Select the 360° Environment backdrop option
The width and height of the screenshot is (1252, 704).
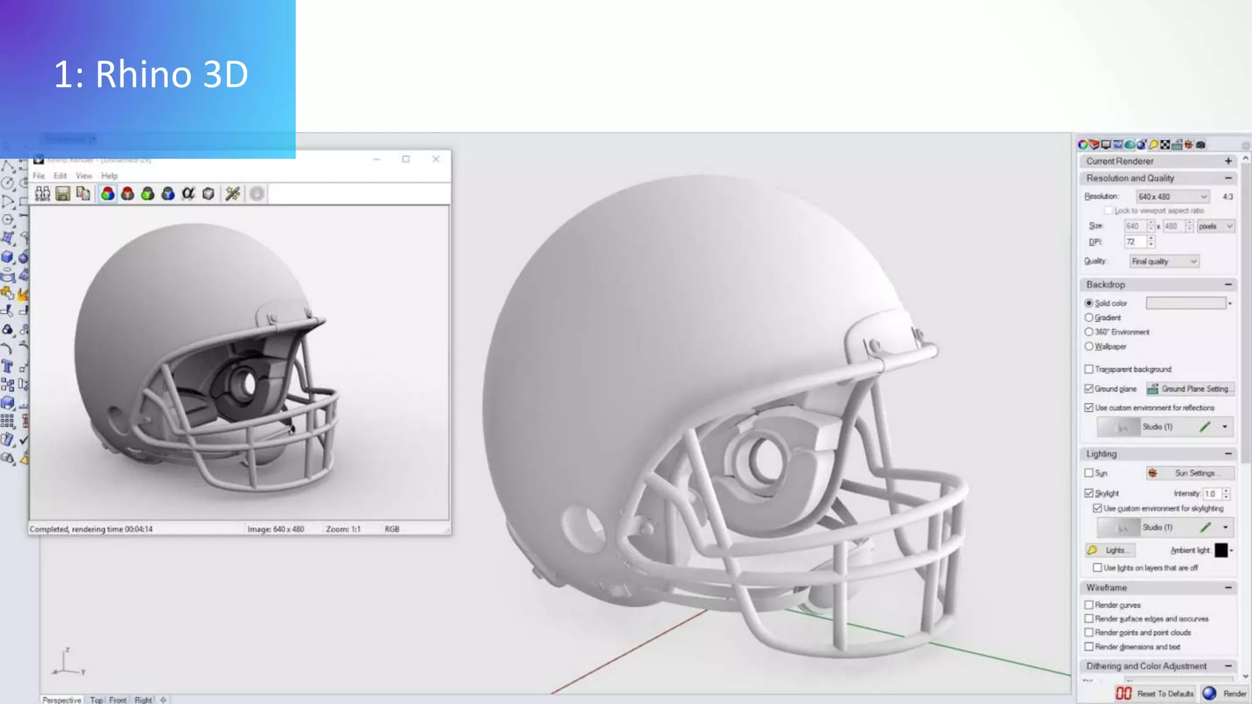(1089, 332)
